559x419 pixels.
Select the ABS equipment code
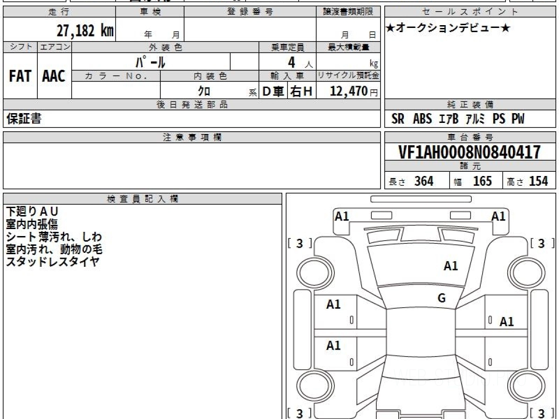pyautogui.click(x=423, y=119)
